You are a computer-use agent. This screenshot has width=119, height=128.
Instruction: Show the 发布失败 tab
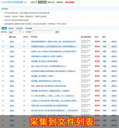29,28
